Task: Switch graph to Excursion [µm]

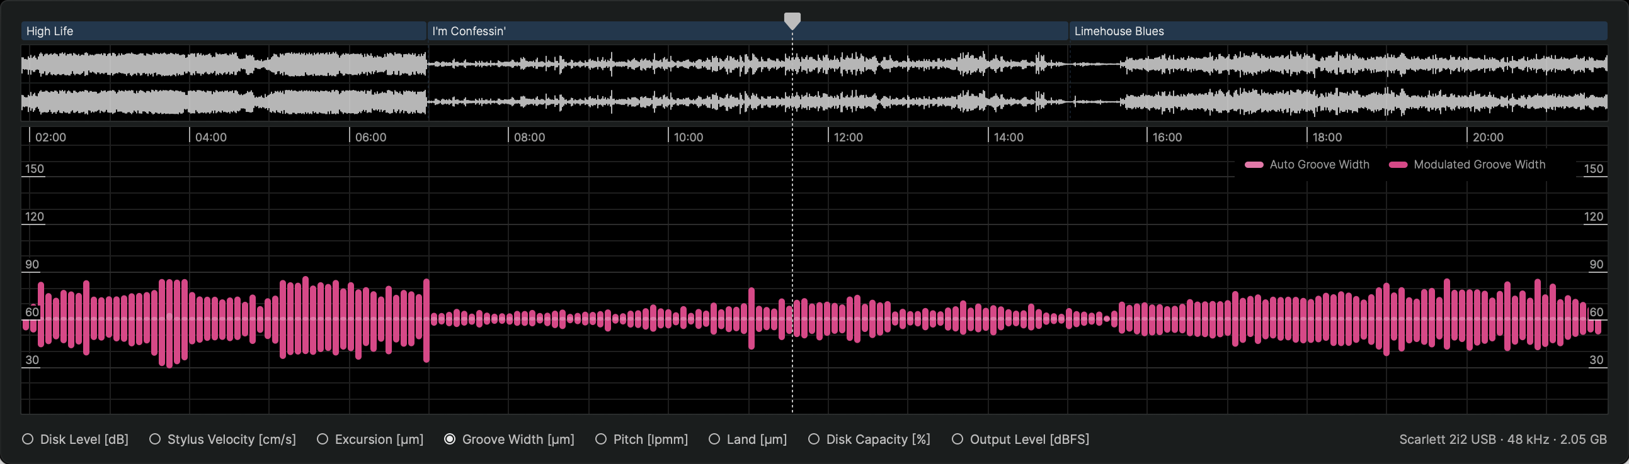Action: tap(323, 439)
